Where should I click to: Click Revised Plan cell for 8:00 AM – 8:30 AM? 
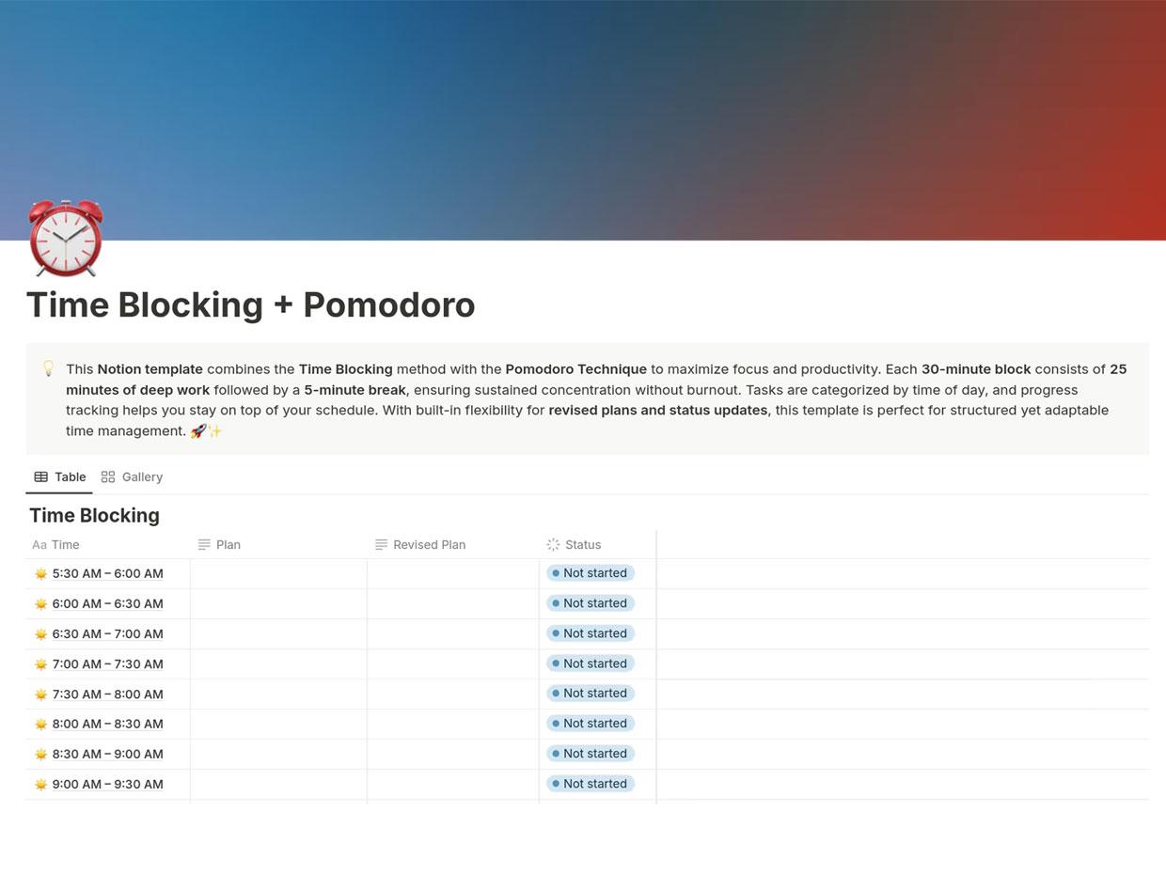coord(452,724)
